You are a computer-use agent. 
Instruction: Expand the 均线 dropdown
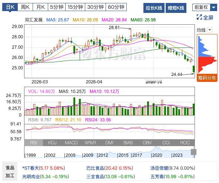(x=210, y=30)
